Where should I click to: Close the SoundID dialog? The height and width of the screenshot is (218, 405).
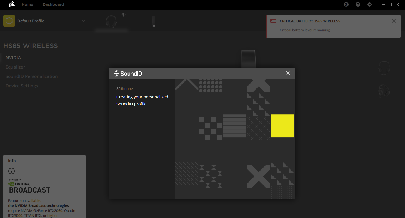click(288, 73)
